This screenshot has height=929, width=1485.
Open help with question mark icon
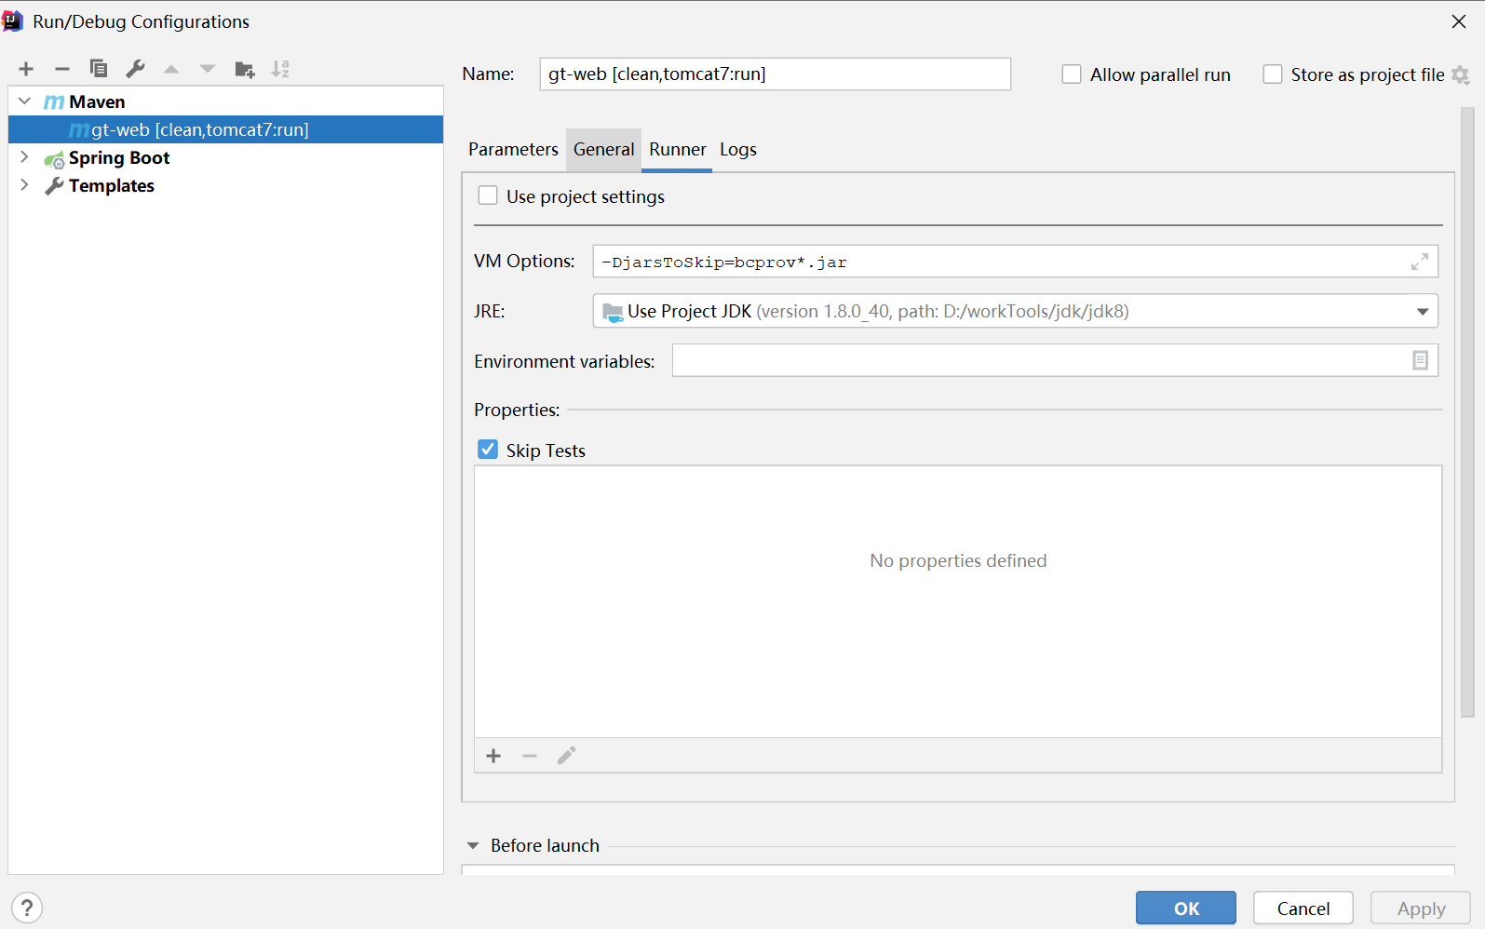point(27,908)
